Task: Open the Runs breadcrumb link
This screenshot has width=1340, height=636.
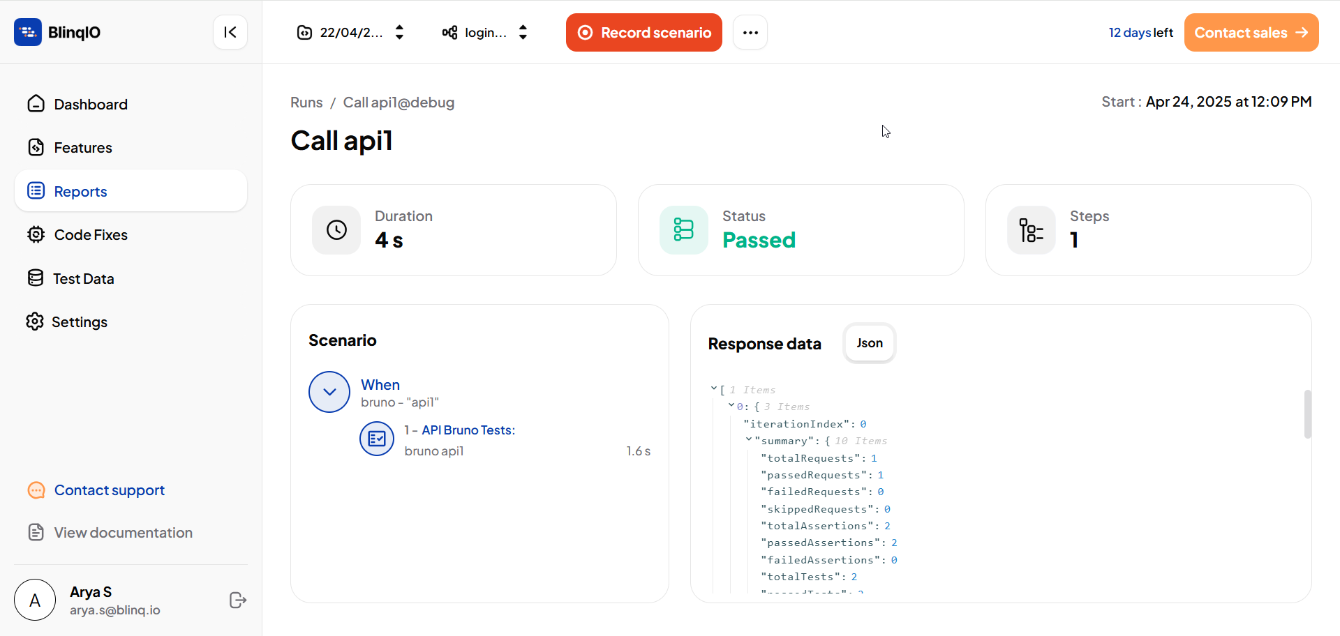Action: coord(306,103)
